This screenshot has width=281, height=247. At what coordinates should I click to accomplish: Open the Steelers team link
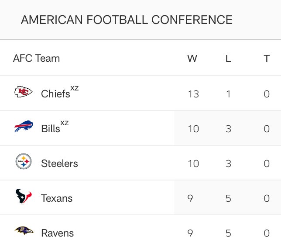pyautogui.click(x=59, y=164)
